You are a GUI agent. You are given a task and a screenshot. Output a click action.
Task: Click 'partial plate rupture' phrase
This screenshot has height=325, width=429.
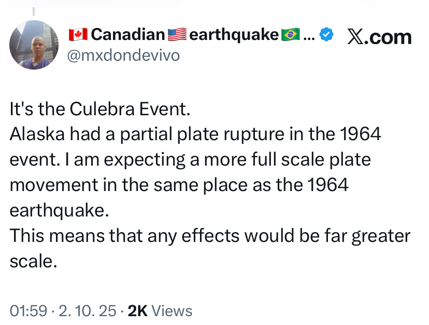coord(202,134)
